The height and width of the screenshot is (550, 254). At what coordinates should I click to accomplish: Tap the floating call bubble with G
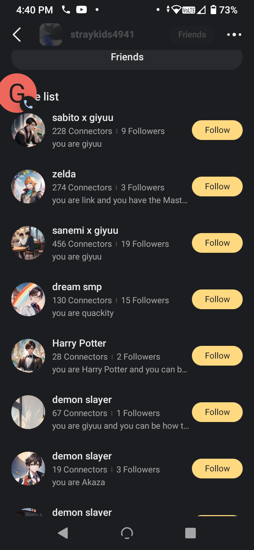click(18, 93)
